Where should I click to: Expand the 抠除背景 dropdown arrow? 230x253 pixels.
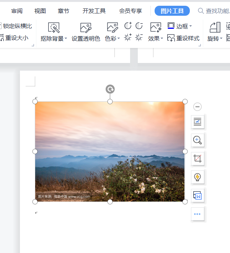[66, 38]
